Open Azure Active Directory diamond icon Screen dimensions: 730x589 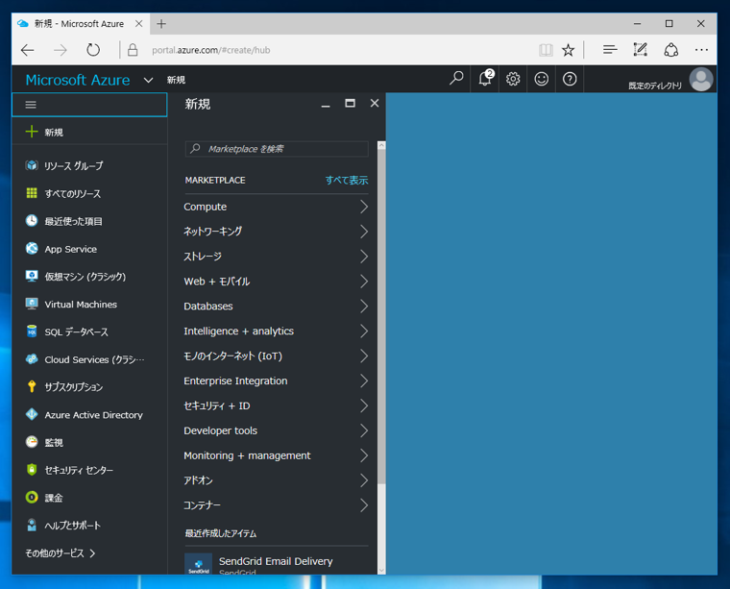pyautogui.click(x=32, y=414)
